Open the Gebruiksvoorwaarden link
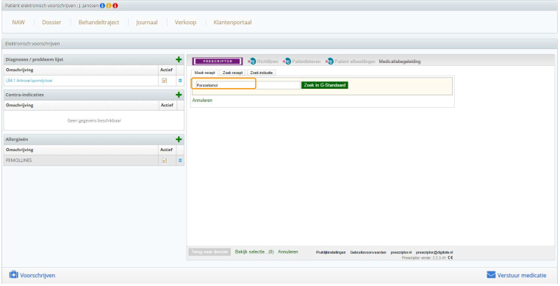 pos(368,252)
